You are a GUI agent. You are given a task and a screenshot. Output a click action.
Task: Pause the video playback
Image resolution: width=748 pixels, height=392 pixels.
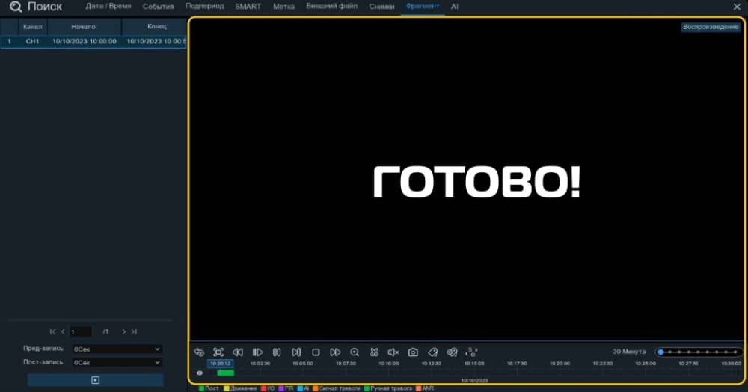pyautogui.click(x=277, y=352)
